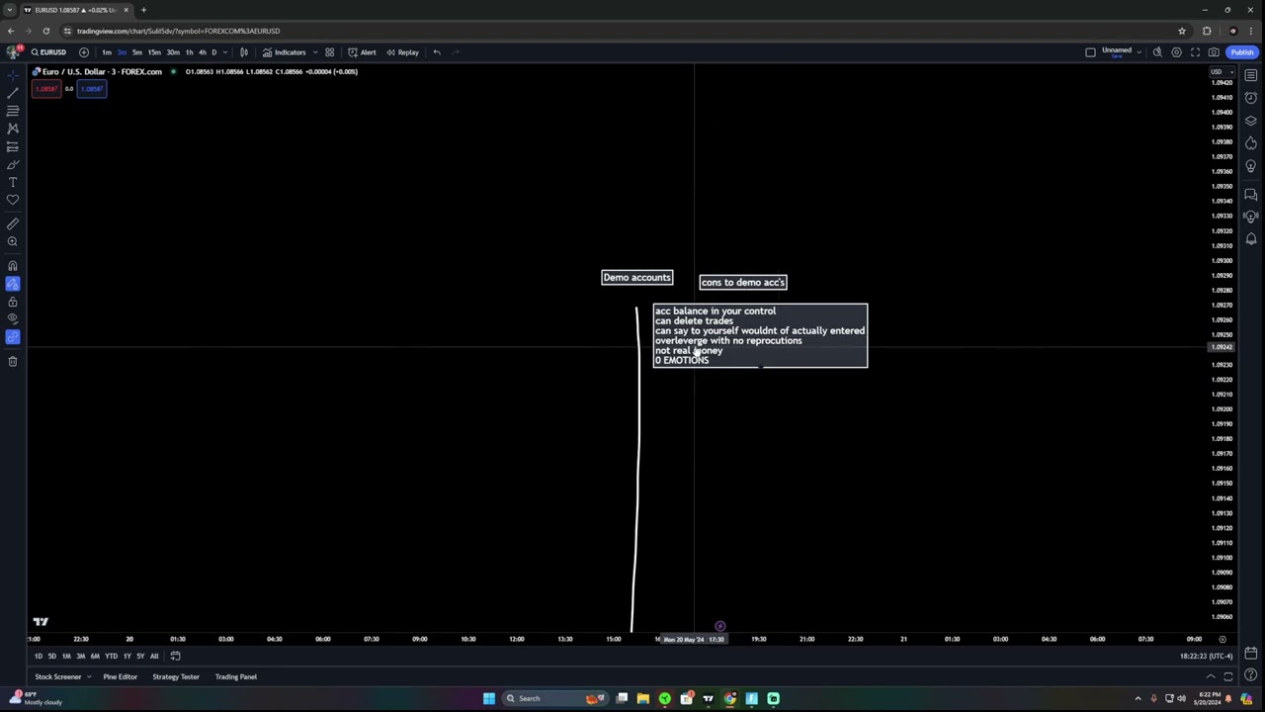Open the icons and favorites tool
Screen dimensions: 1265x712
click(13, 200)
